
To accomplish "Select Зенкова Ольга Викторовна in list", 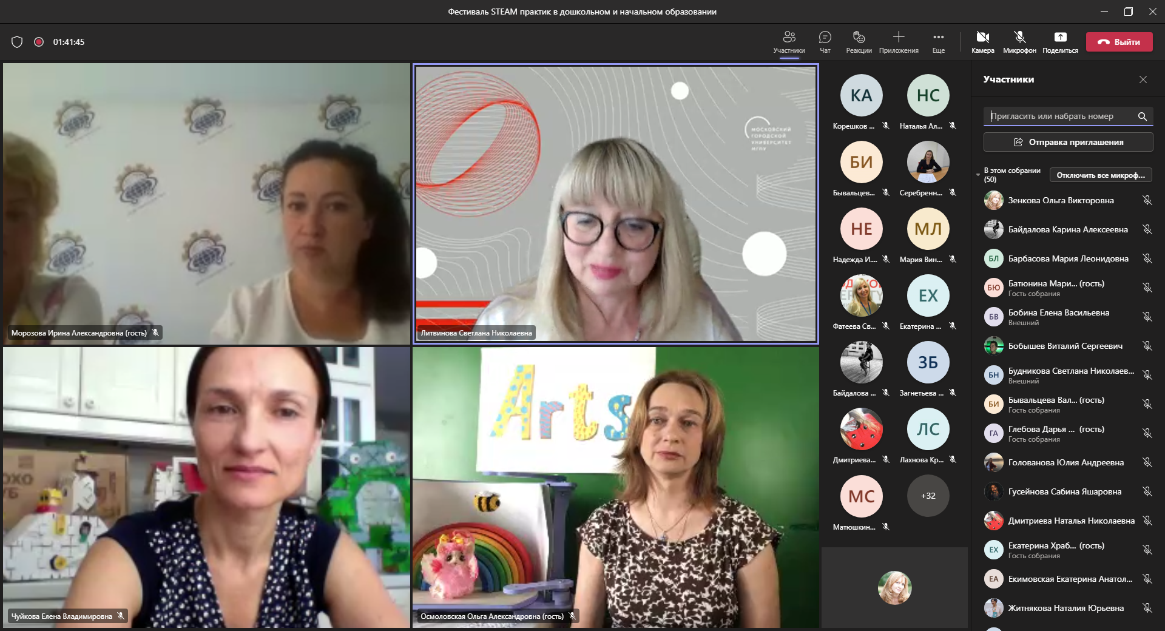I will (1061, 200).
